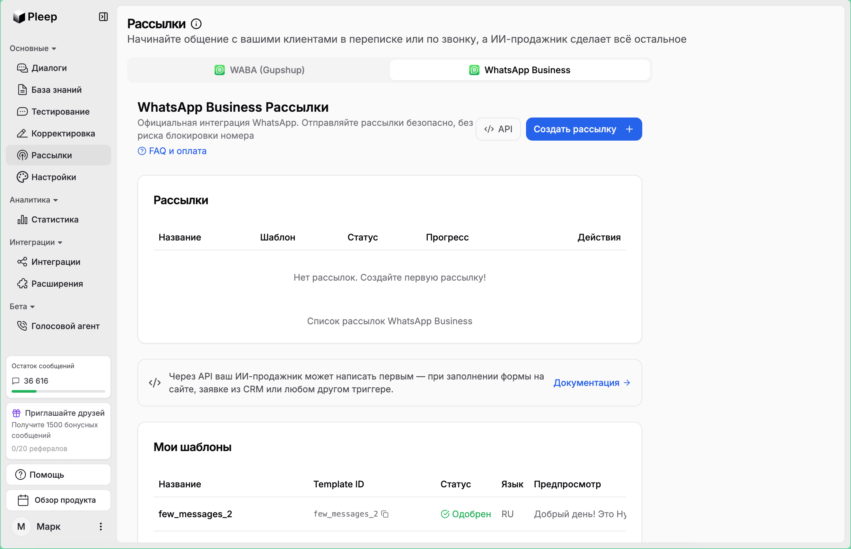
Task: Copy the few_messages_2 Template ID
Action: (x=385, y=514)
